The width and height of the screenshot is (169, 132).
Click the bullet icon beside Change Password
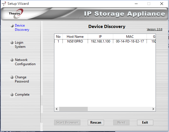coord(12,77)
